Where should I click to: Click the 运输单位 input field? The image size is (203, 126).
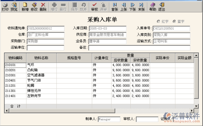46,48
